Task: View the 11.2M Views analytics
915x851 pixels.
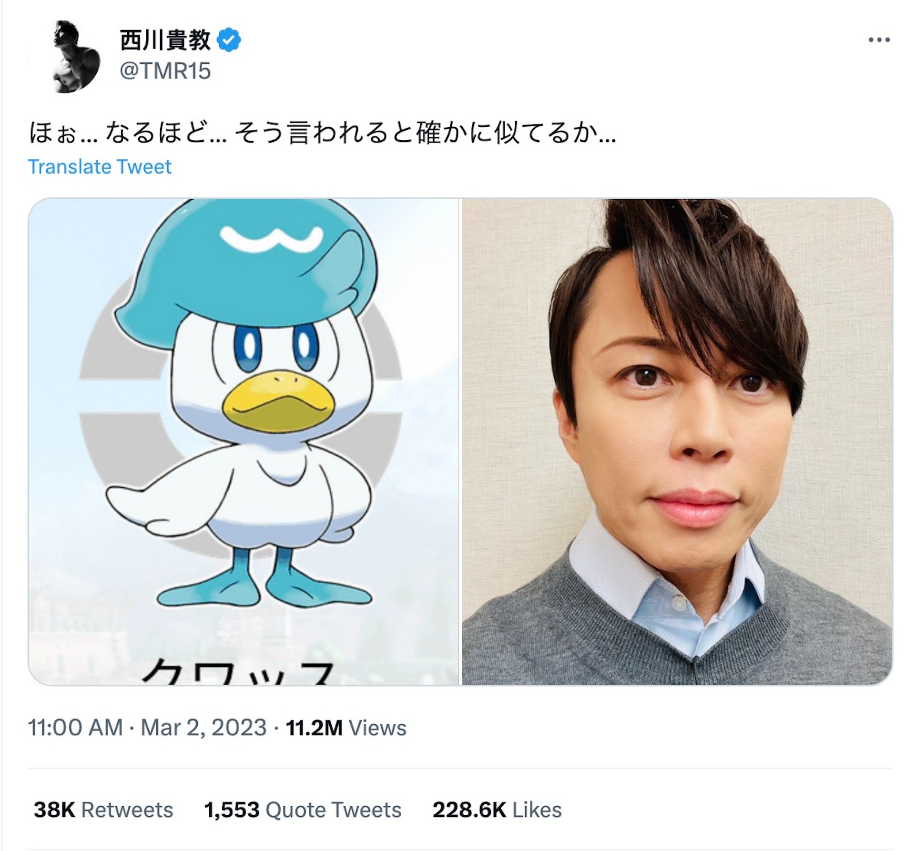Action: click(x=346, y=728)
